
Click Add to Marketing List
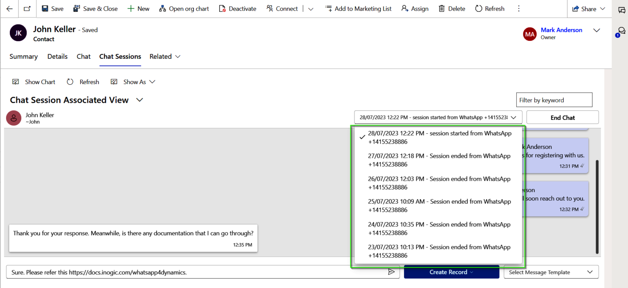[358, 9]
